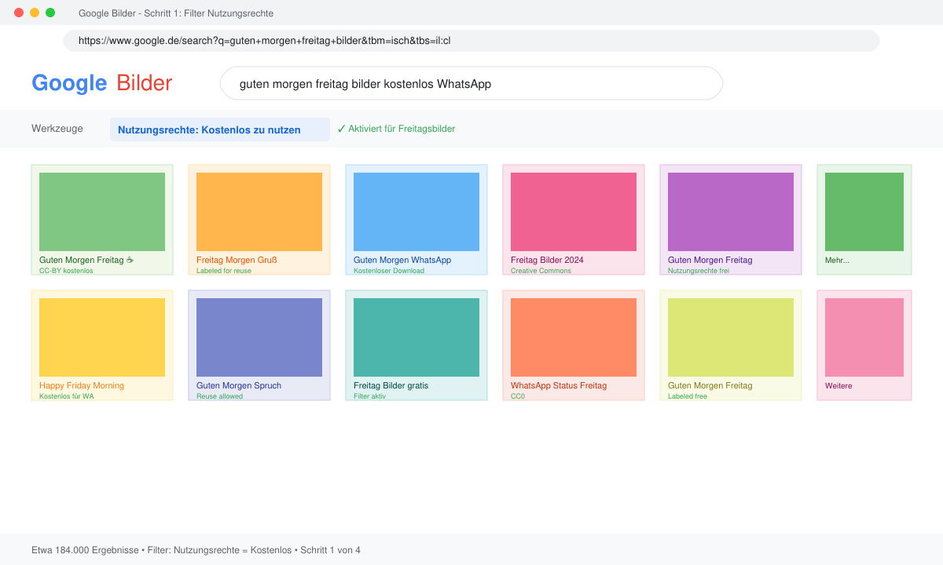The image size is (943, 565).
Task: Open the lime thumbnail labeled Labeled free
Action: tap(731, 337)
